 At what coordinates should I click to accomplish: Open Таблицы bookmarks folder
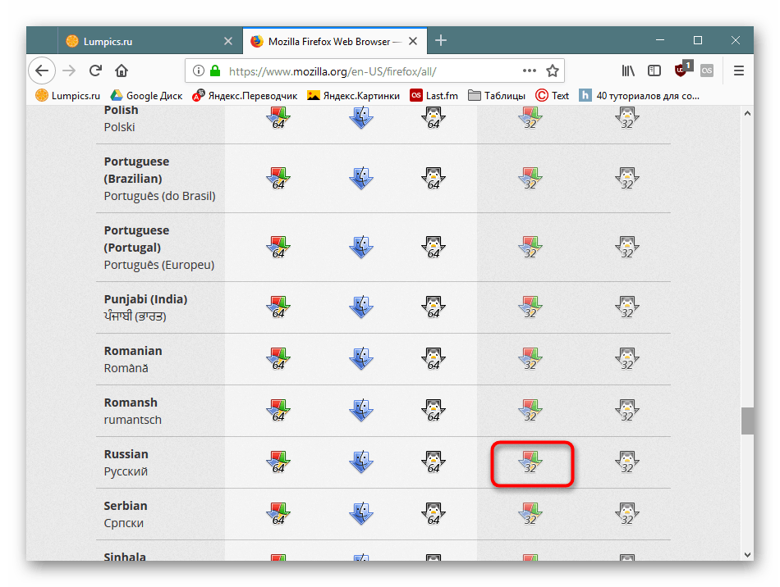coord(497,95)
